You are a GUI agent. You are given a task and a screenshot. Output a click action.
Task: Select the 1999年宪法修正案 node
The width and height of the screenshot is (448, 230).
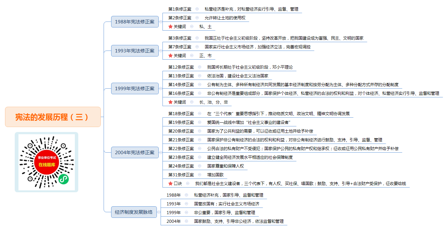135,88
